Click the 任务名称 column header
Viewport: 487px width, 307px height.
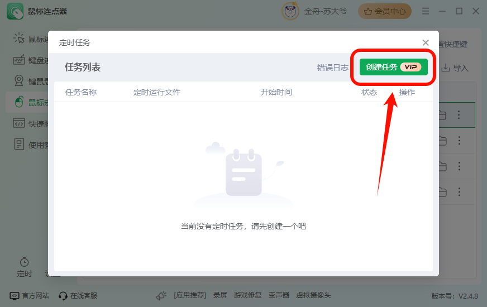[81, 92]
